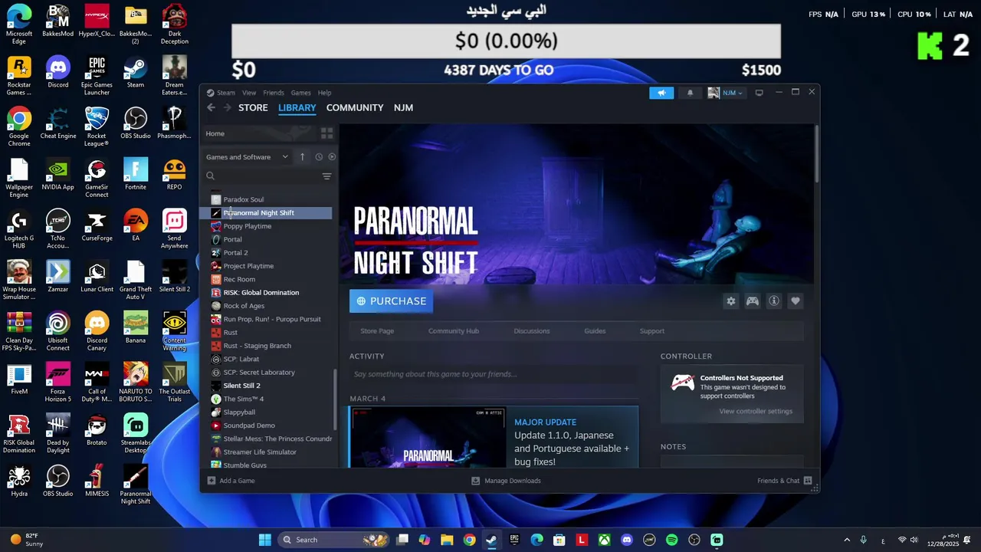Open the Support link
981x552 pixels.
pos(652,331)
